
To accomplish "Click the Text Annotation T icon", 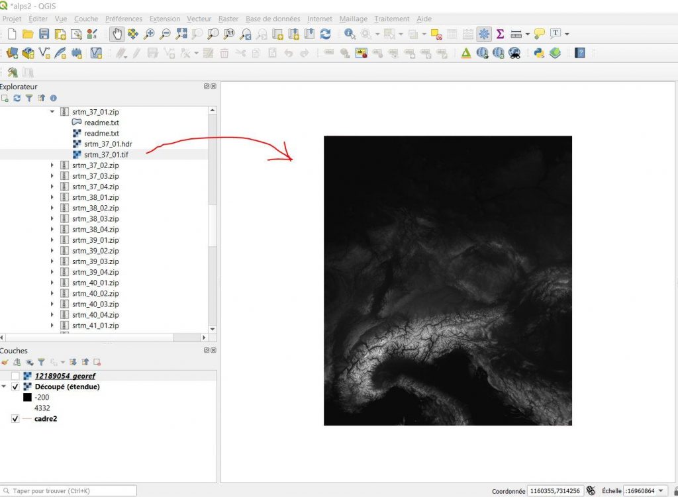I will [556, 33].
